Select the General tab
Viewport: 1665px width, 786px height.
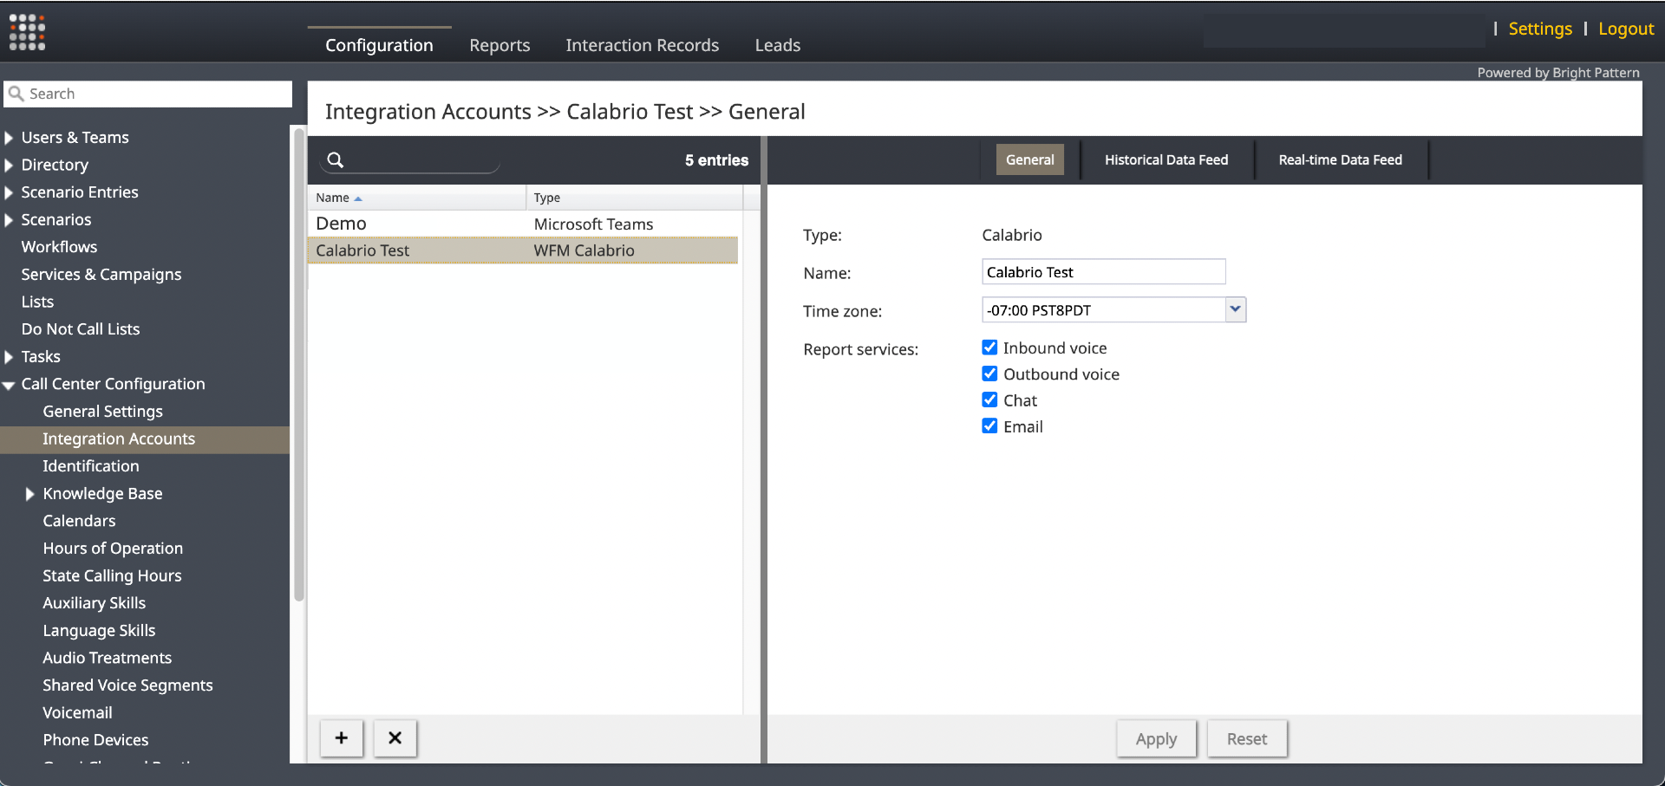[x=1030, y=159]
